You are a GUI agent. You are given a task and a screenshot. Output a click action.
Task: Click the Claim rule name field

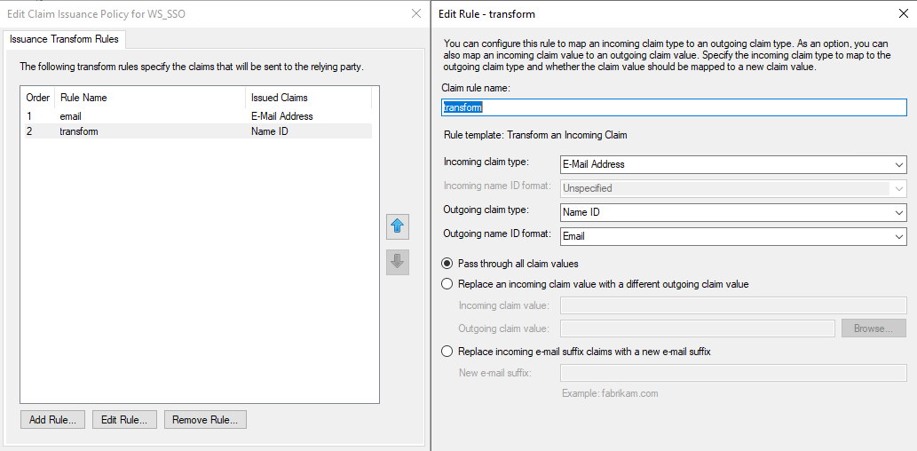click(675, 107)
